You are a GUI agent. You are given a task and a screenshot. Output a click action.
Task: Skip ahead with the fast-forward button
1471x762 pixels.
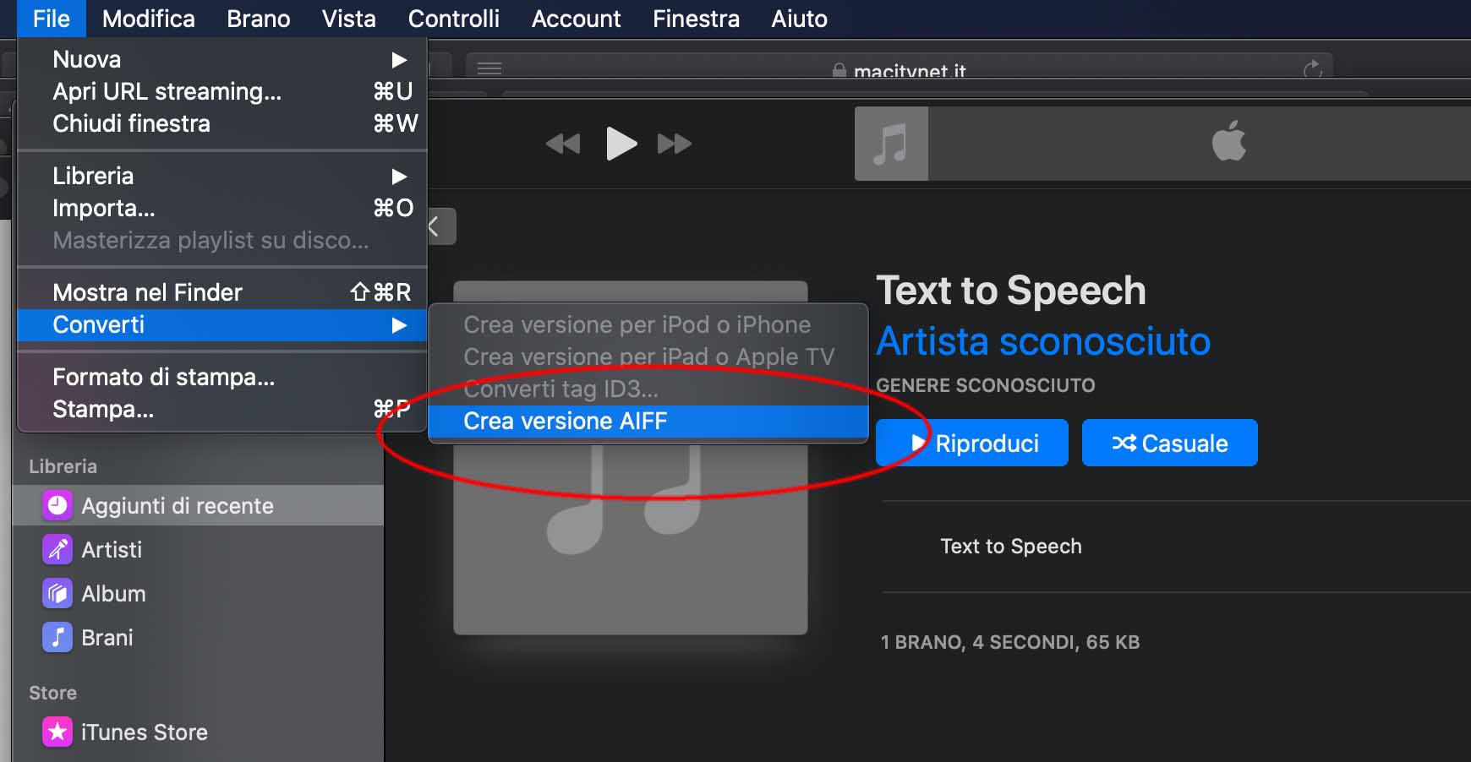(x=675, y=144)
